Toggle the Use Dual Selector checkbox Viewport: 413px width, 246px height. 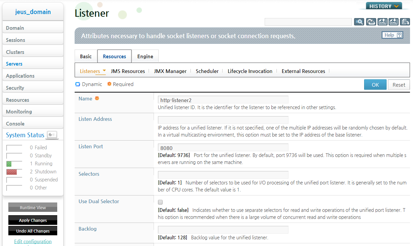tap(160, 202)
